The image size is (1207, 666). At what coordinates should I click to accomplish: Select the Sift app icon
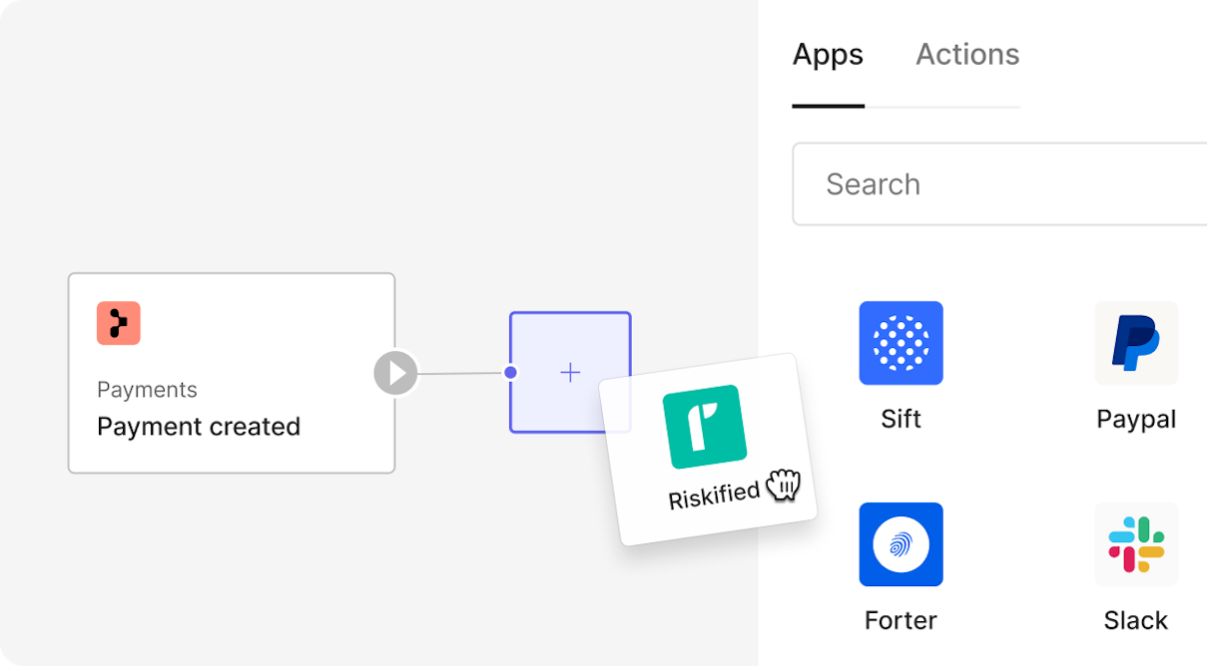click(x=901, y=343)
